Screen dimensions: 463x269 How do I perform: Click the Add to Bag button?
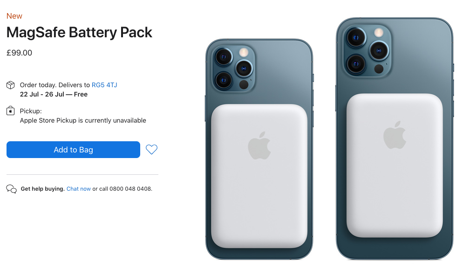pyautogui.click(x=73, y=150)
